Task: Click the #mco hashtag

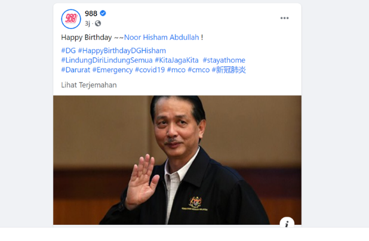Action: pos(176,70)
